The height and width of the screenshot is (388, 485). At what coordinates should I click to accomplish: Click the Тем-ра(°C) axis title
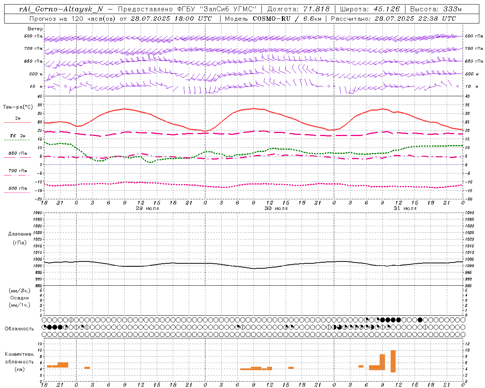(18, 107)
